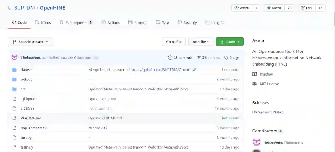Image resolution: width=335 pixels, height=152 pixels.
Task: Open the release v0.1 commit message
Action: pos(98,128)
